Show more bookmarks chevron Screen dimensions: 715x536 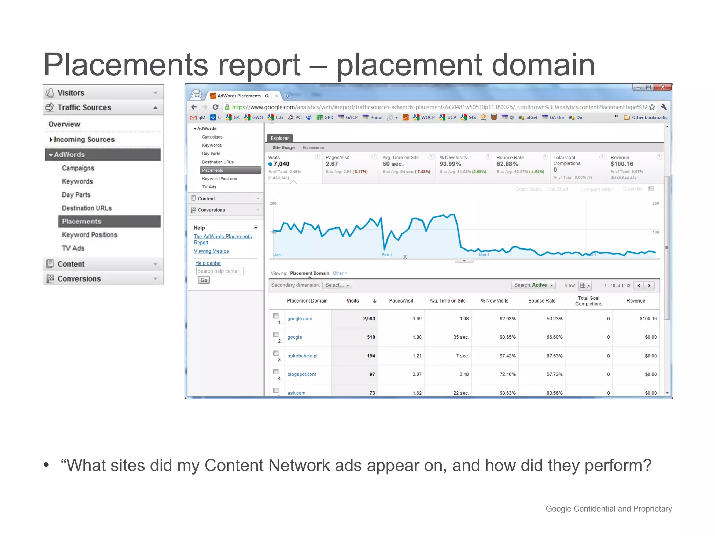616,116
